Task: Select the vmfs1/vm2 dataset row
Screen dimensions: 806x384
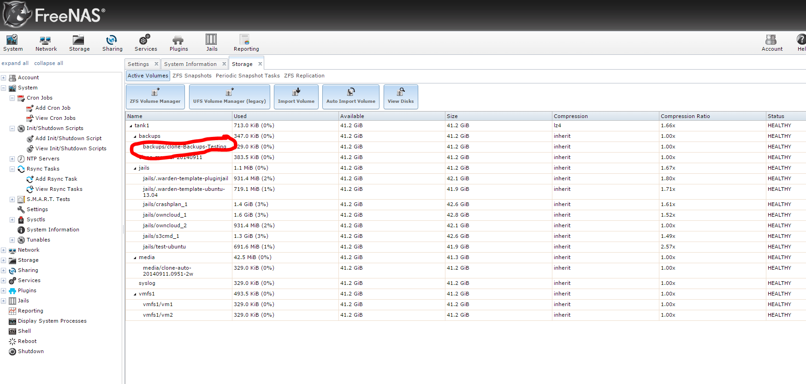Action: [466, 315]
